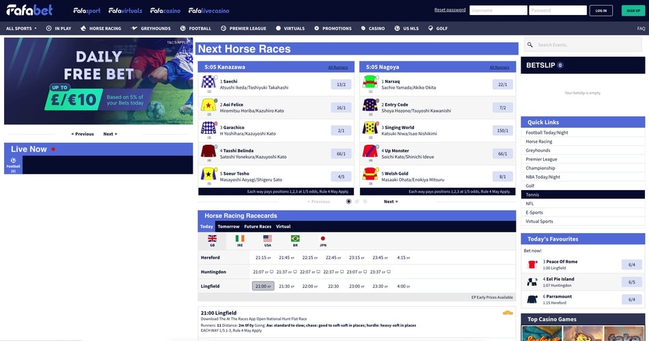The image size is (649, 341).
Task: Click Aoi Felice jockey silk icon
Action: pos(208,105)
